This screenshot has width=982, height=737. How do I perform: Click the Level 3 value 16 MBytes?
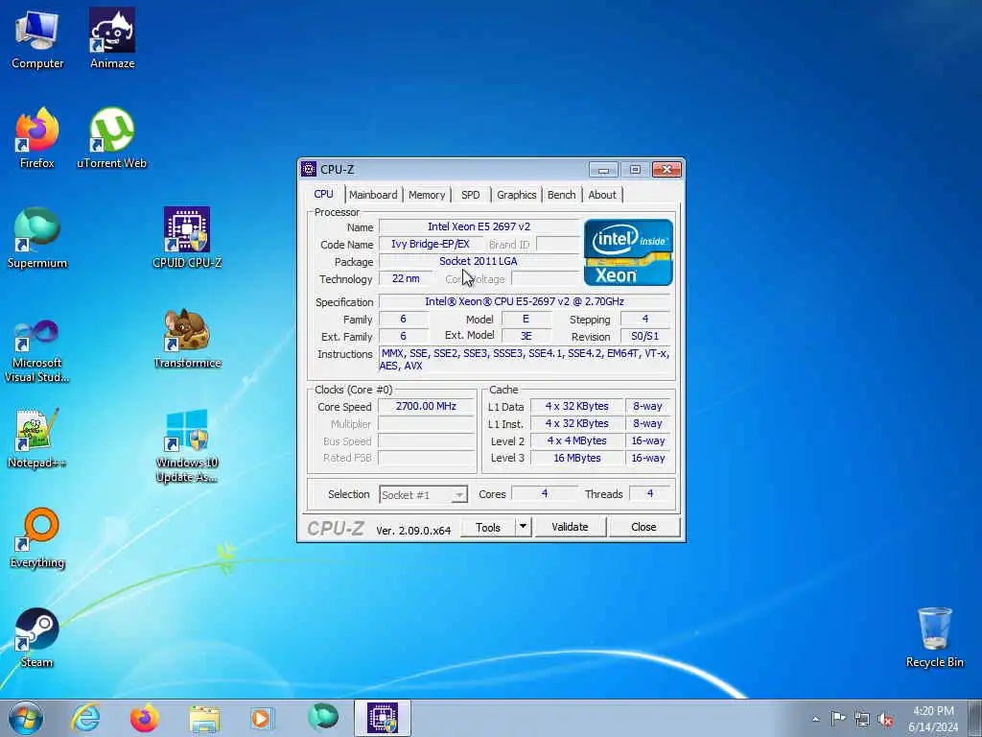576,458
